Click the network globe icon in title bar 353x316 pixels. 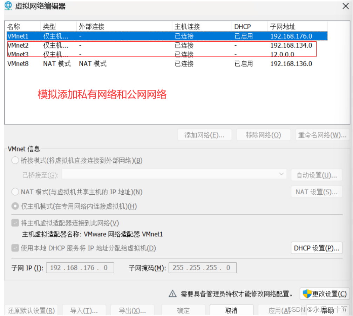[x=8, y=6]
